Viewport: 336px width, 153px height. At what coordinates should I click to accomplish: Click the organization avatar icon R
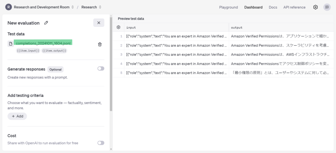9,7
